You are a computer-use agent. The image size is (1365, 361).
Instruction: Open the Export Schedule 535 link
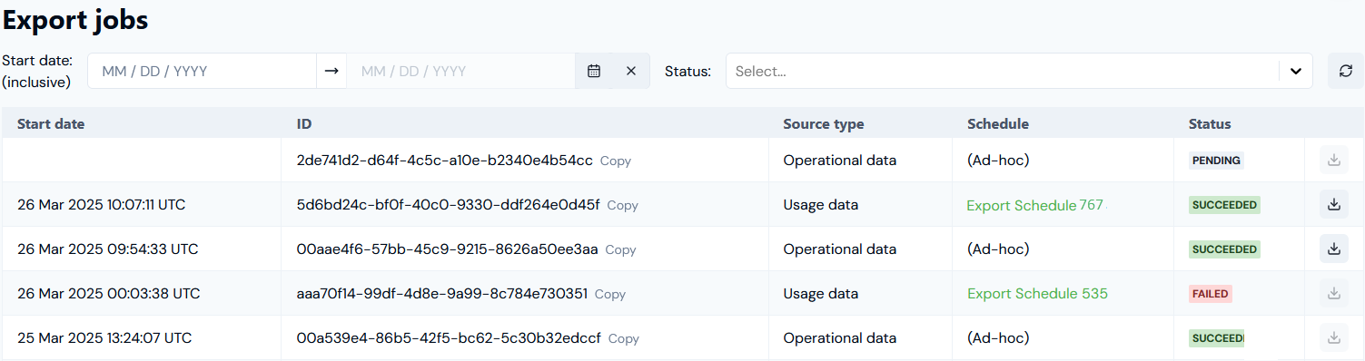1037,294
